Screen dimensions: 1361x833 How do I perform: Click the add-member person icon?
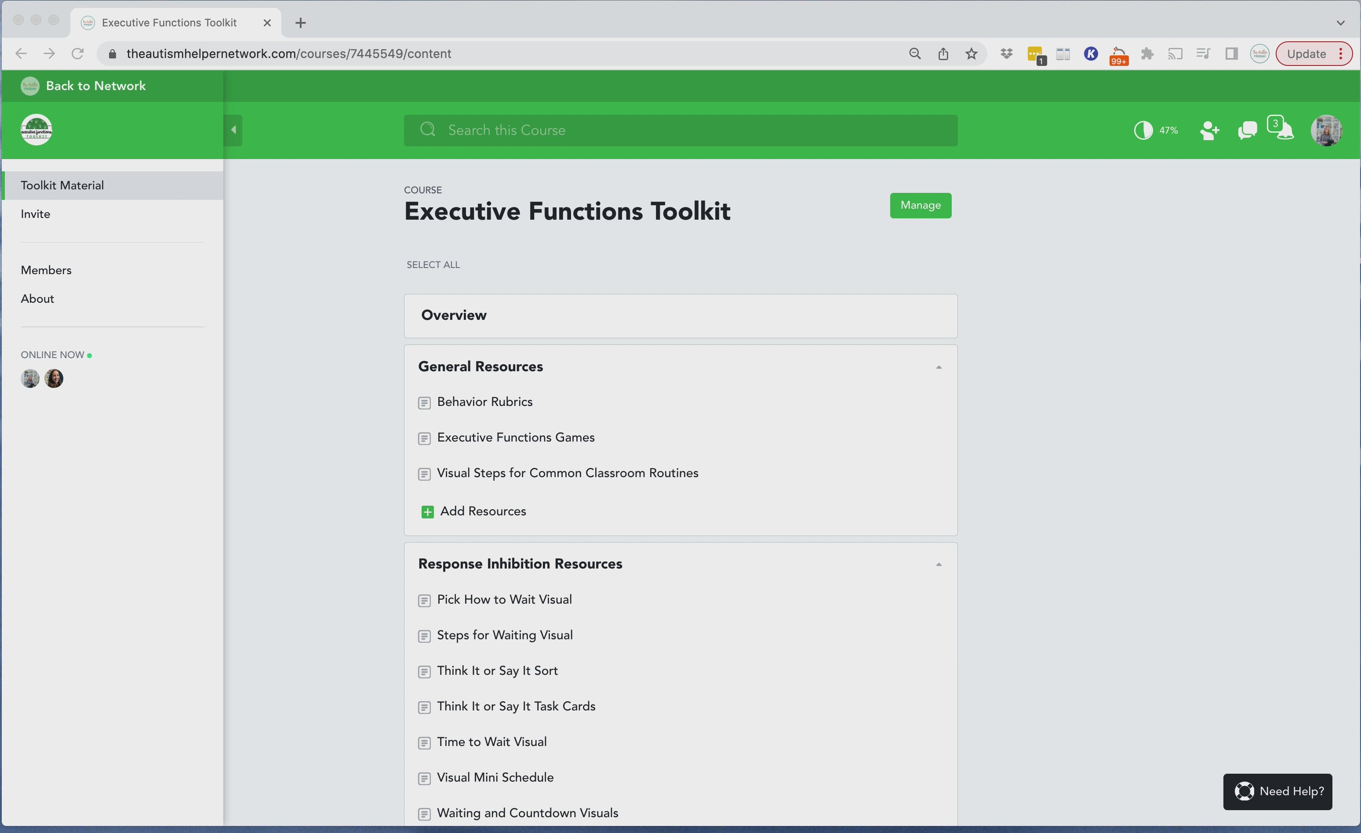click(x=1210, y=130)
